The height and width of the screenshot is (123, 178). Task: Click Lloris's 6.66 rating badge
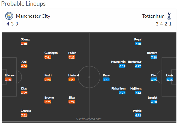(170, 80)
